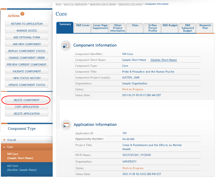Click the component title Pride & Prejudice text
This screenshot has width=217, height=180.
pos(148,72)
